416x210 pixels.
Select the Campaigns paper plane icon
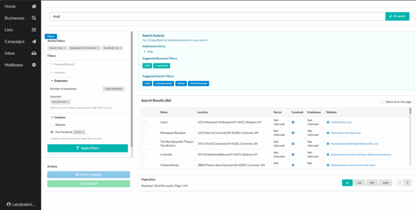[x=34, y=42]
